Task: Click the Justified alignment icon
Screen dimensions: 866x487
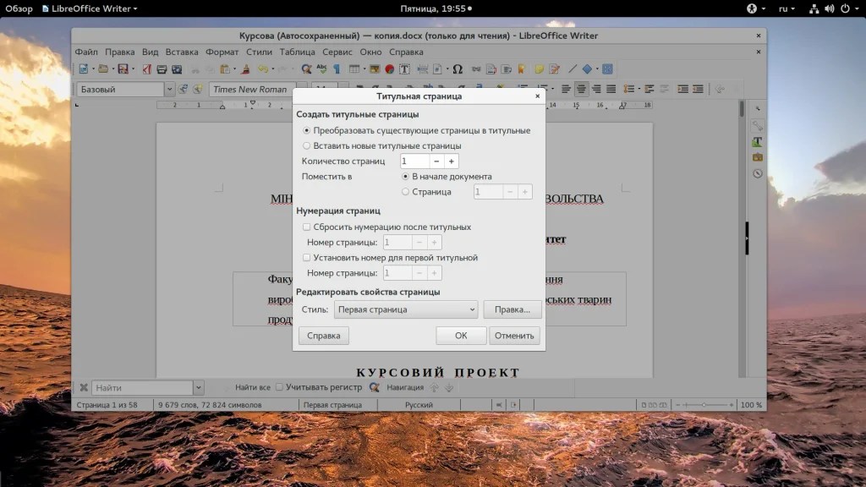Action: pyautogui.click(x=612, y=89)
